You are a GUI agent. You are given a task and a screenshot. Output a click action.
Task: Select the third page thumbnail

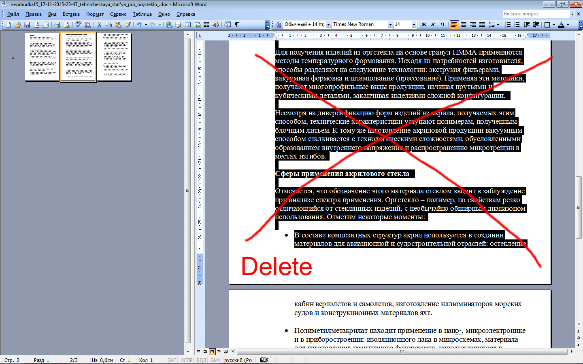tap(115, 57)
